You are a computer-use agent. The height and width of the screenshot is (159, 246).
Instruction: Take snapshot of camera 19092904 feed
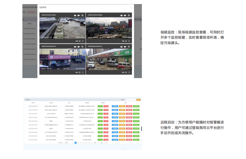click(x=121, y=47)
